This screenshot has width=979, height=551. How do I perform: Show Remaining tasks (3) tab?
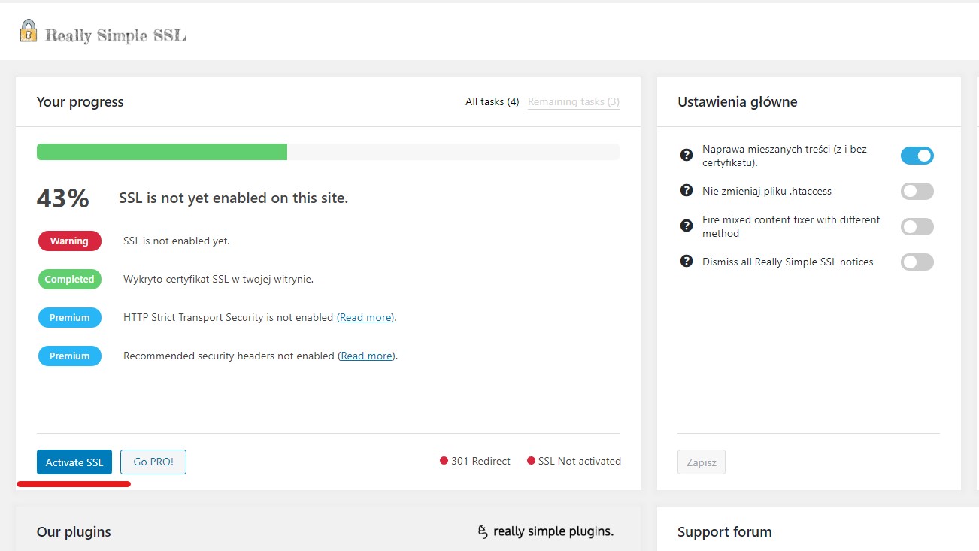[x=573, y=102]
